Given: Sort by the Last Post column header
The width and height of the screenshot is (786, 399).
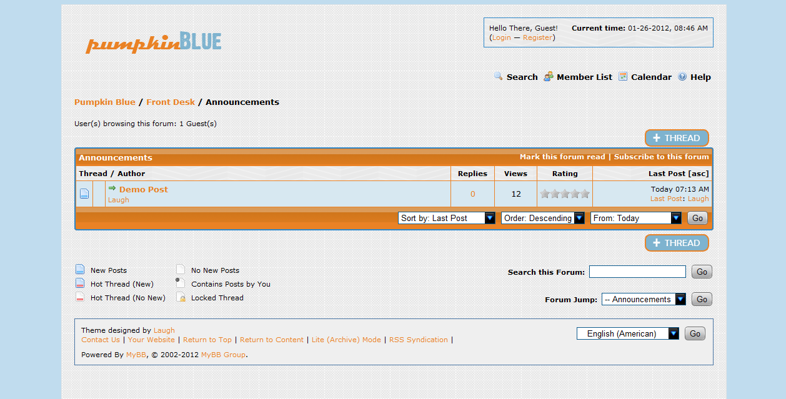Looking at the screenshot, I should (667, 174).
